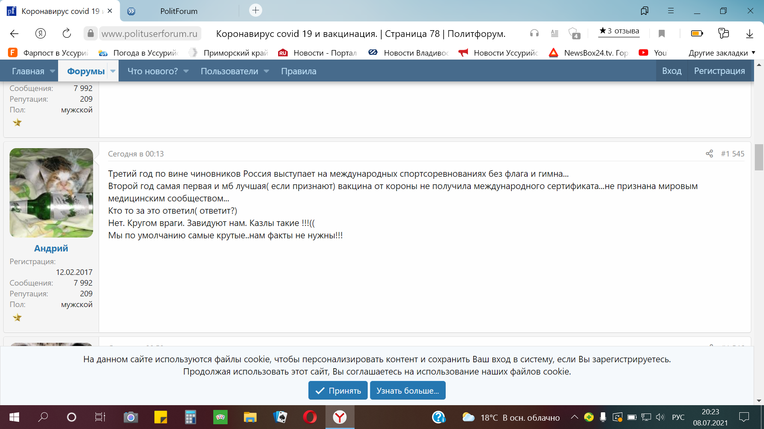This screenshot has height=429, width=764.
Task: Click the bookmark ribbon icon in address bar
Action: tap(662, 33)
